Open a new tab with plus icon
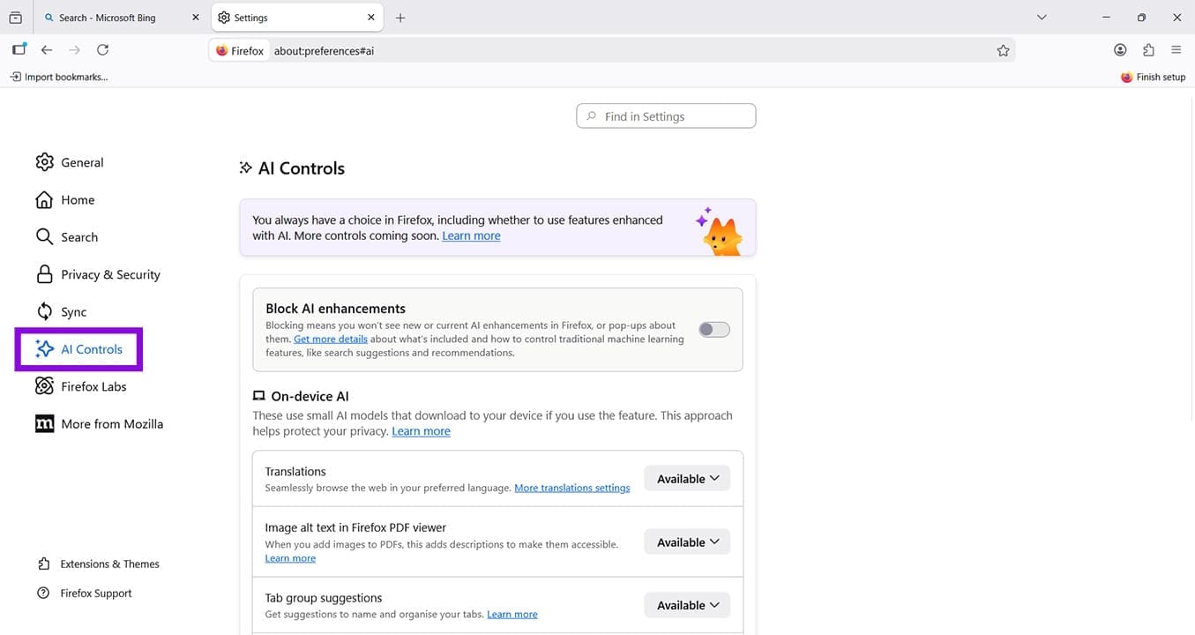The image size is (1195, 635). pyautogui.click(x=400, y=18)
